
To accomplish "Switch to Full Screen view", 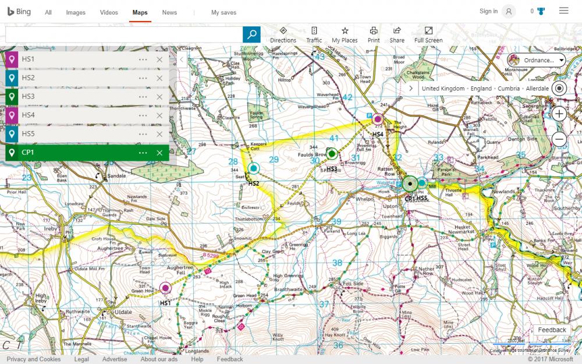I will tap(428, 35).
